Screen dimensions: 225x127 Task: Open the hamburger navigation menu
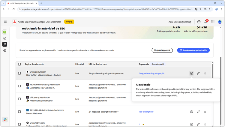point(5,22)
